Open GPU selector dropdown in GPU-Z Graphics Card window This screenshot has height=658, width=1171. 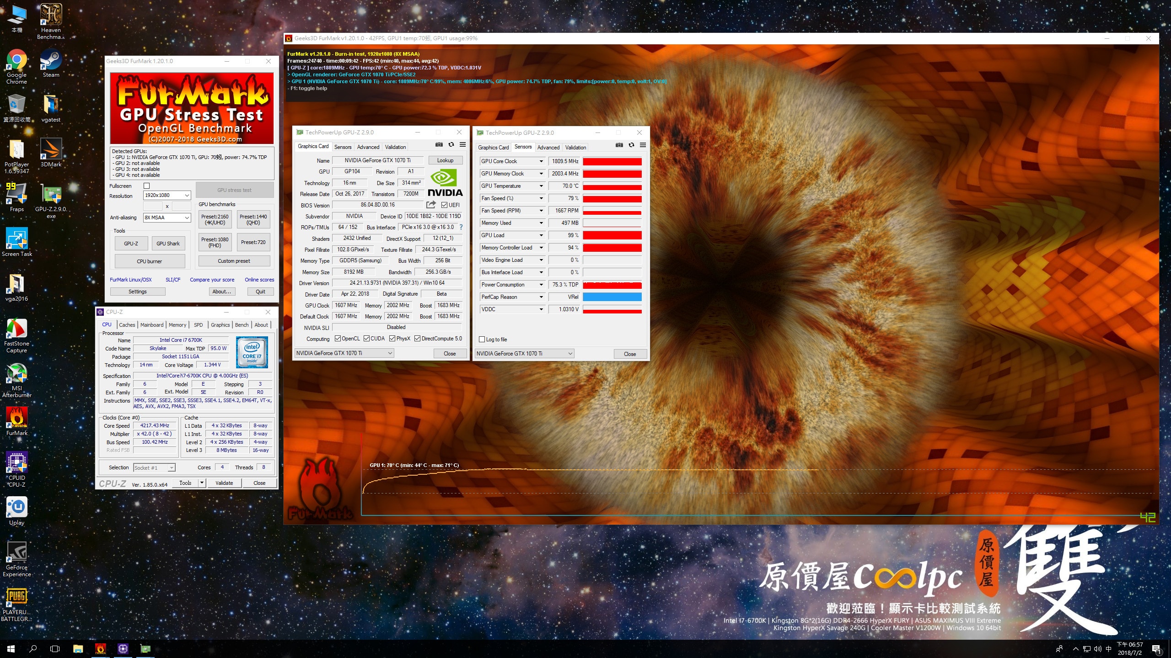click(x=344, y=353)
